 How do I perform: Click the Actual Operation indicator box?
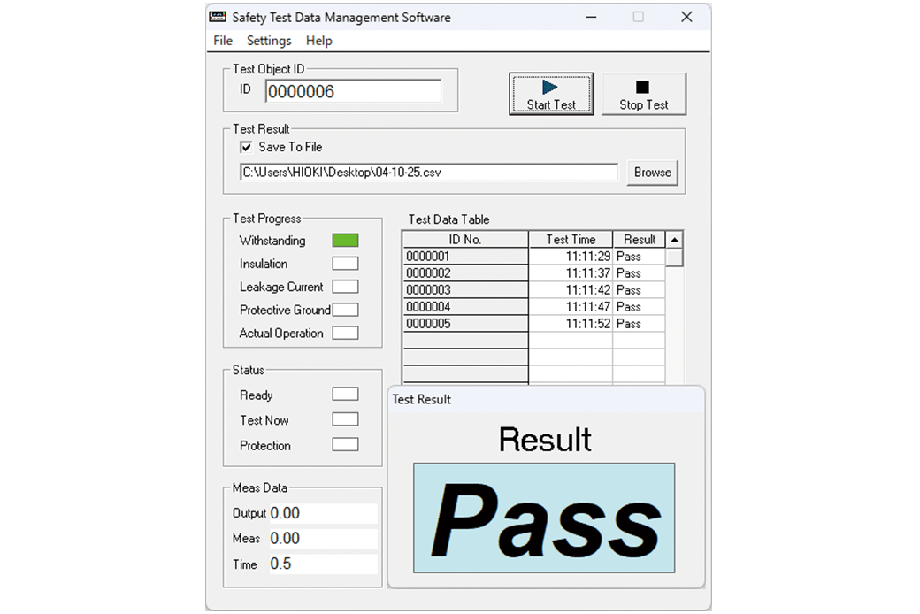(345, 333)
